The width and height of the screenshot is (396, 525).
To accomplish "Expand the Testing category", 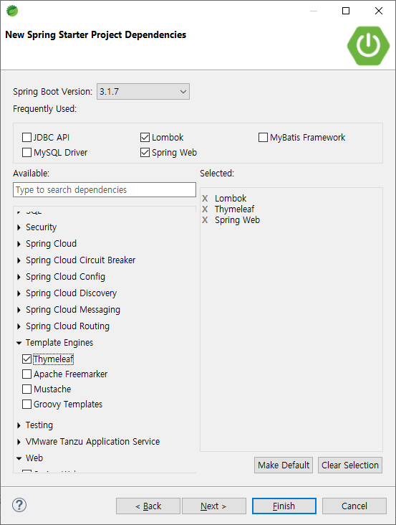I will [x=19, y=425].
